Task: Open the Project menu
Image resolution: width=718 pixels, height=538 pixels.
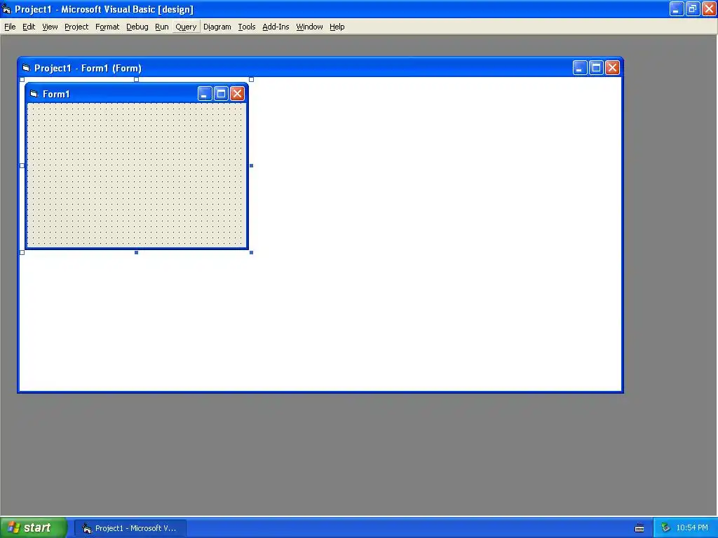Action: (x=76, y=27)
